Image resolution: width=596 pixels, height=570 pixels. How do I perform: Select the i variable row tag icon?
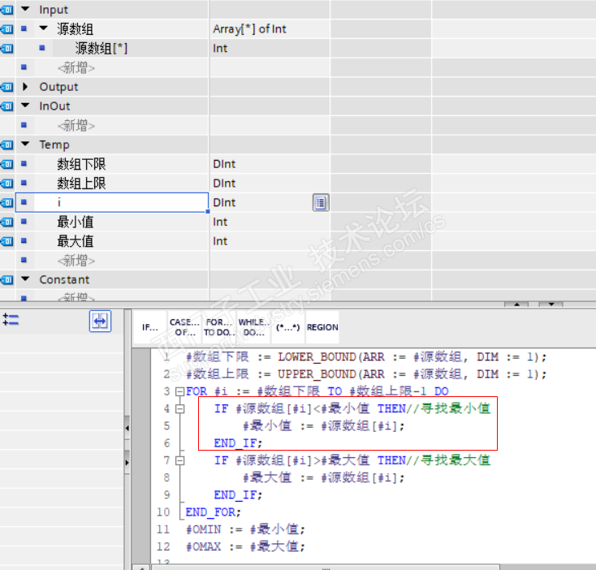pos(6,202)
